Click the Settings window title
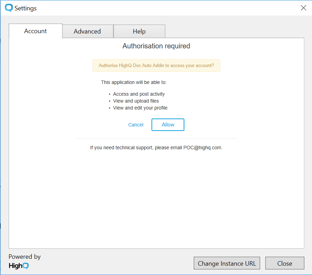 tap(26, 8)
